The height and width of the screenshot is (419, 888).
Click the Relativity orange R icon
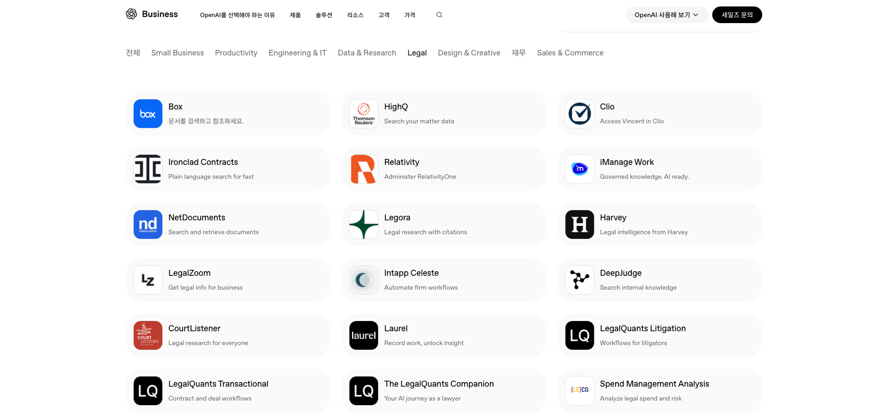tap(364, 169)
